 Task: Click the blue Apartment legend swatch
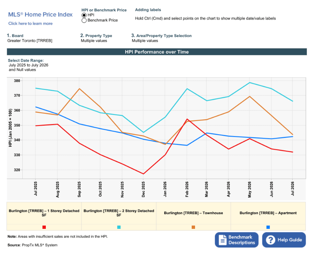268,227
